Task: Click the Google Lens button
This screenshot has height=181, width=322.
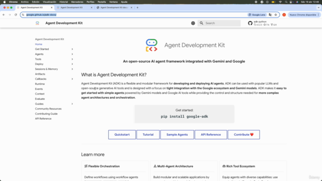Action: point(257,15)
